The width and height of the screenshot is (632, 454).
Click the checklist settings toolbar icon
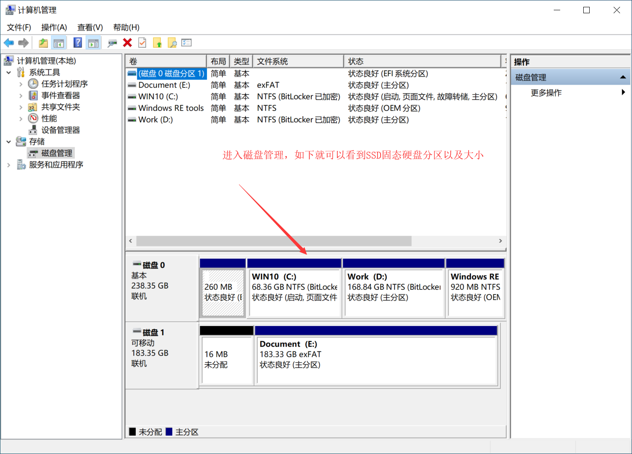tap(186, 43)
